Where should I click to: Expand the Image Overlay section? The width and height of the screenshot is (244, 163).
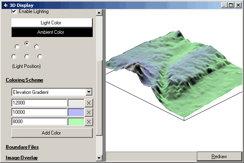22,158
